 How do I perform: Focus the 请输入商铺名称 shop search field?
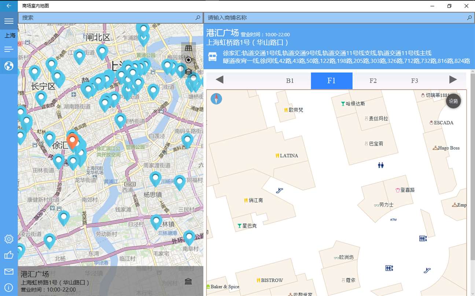point(339,18)
